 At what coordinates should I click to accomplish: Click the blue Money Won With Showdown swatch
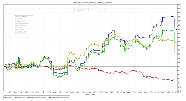(28, 97)
